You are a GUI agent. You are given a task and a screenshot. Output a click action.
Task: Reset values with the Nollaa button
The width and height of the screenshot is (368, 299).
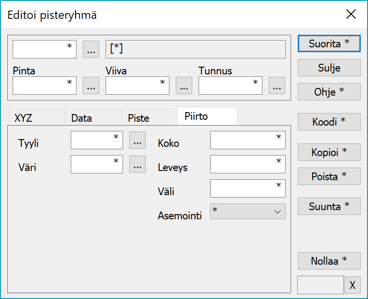tap(329, 261)
